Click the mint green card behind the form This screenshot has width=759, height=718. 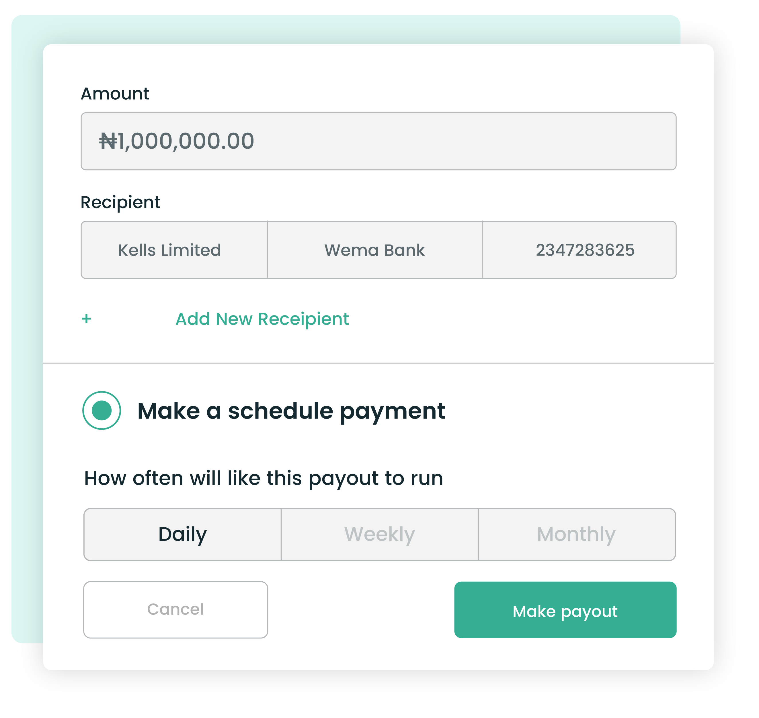coord(27,345)
